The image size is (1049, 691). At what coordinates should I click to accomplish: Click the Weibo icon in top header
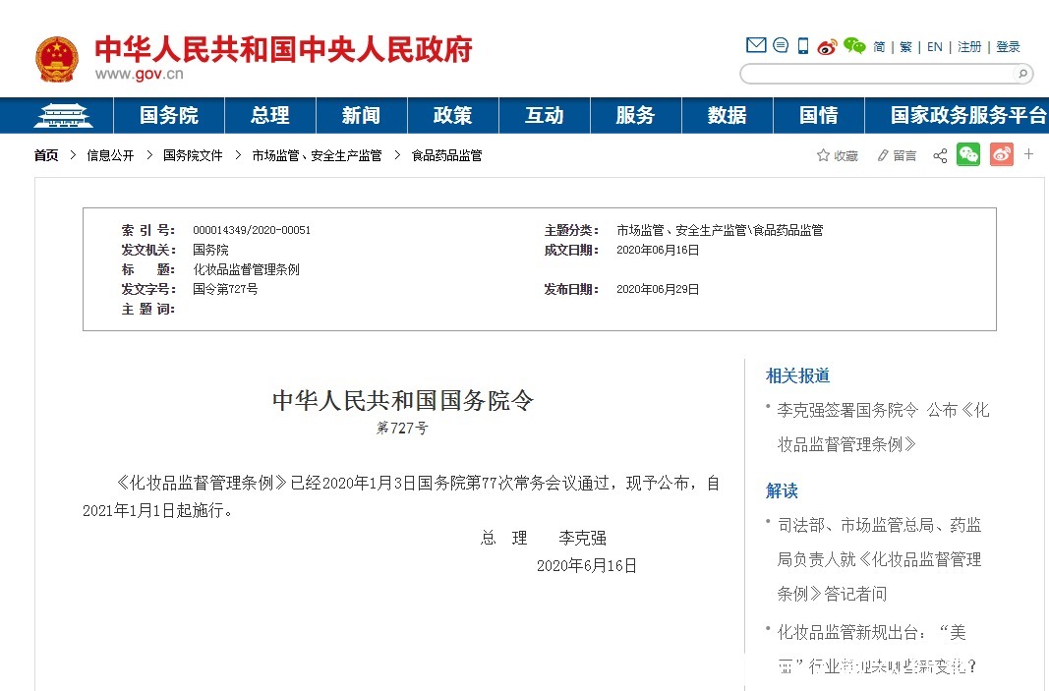828,47
